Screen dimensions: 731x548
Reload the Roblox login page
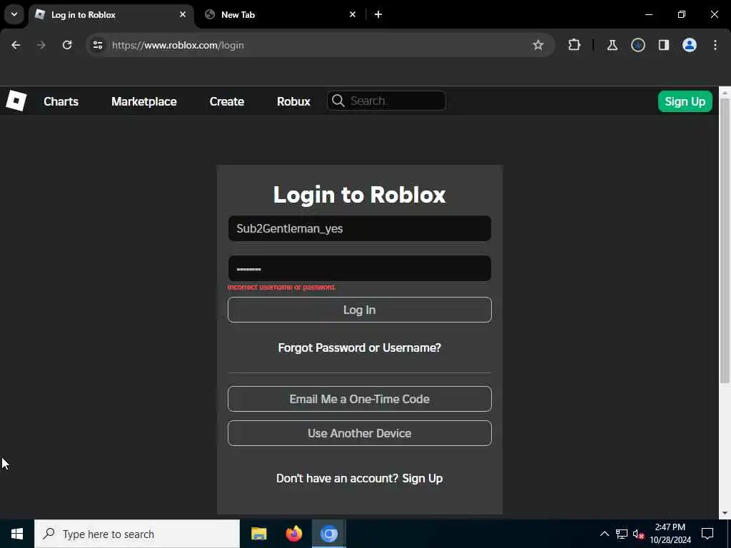tap(67, 45)
